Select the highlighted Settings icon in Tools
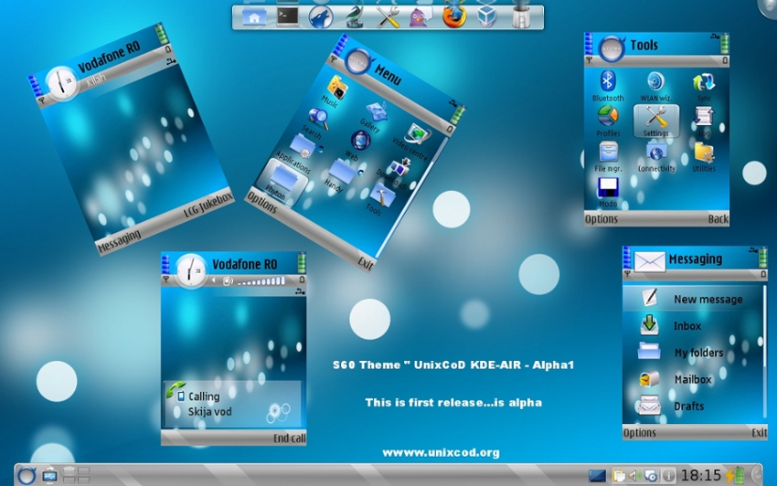 (x=656, y=121)
